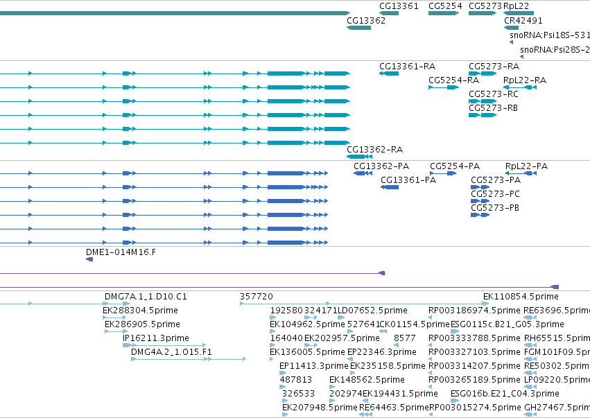Click the 192580 alignment label
Viewport: 590px width, 418px height.
click(x=286, y=311)
